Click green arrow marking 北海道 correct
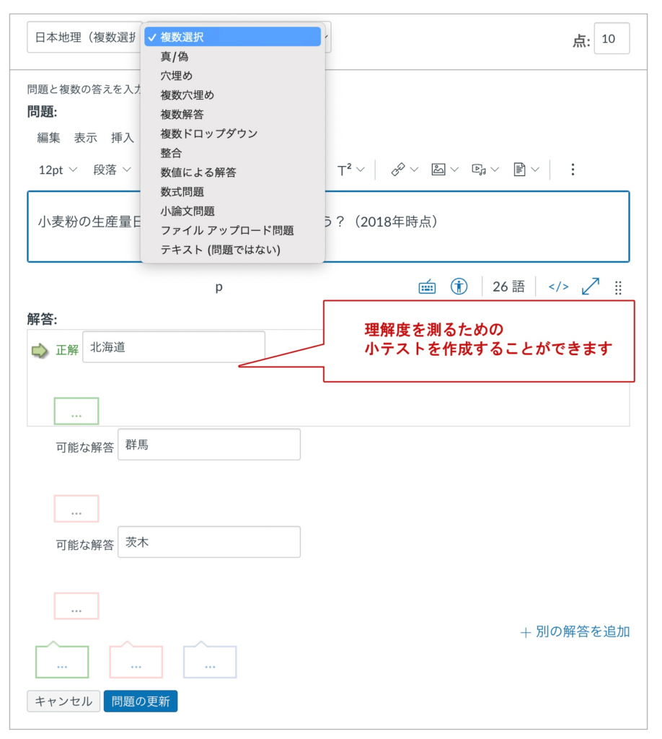Screen dimensions: 662x739 click(39, 350)
